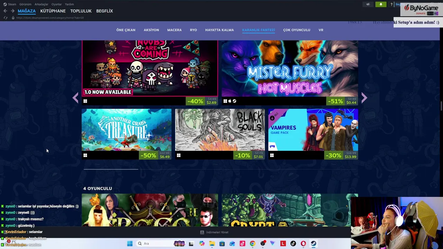Reload page with the refresh icon
The height and width of the screenshot is (249, 443).
[x=6, y=18]
